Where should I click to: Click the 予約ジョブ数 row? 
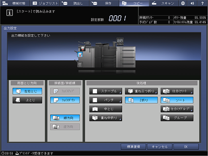pyautogui.click(x=155, y=22)
